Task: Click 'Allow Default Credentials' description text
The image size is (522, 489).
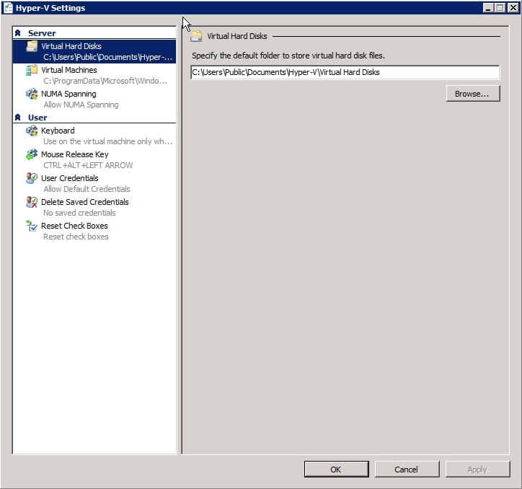Action: pyautogui.click(x=87, y=189)
